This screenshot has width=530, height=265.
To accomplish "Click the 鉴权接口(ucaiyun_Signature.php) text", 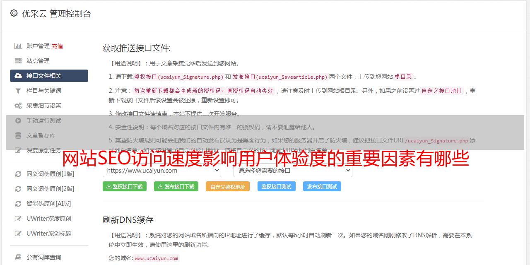I will coord(178,77).
